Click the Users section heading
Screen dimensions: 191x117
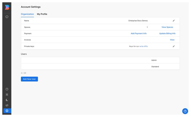pyautogui.click(x=24, y=54)
